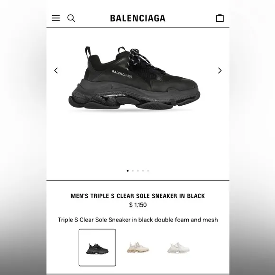The image size is (275, 275).
Task: Open the hamburger navigation menu
Action: [x=56, y=18]
